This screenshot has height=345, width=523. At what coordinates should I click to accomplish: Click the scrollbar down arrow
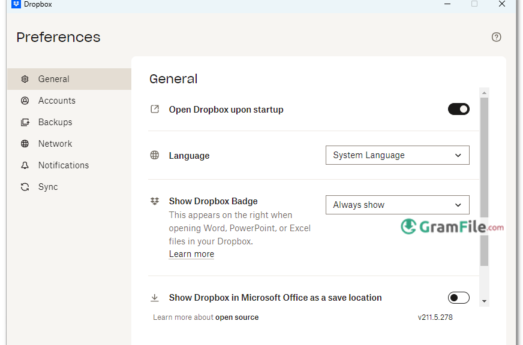(484, 301)
